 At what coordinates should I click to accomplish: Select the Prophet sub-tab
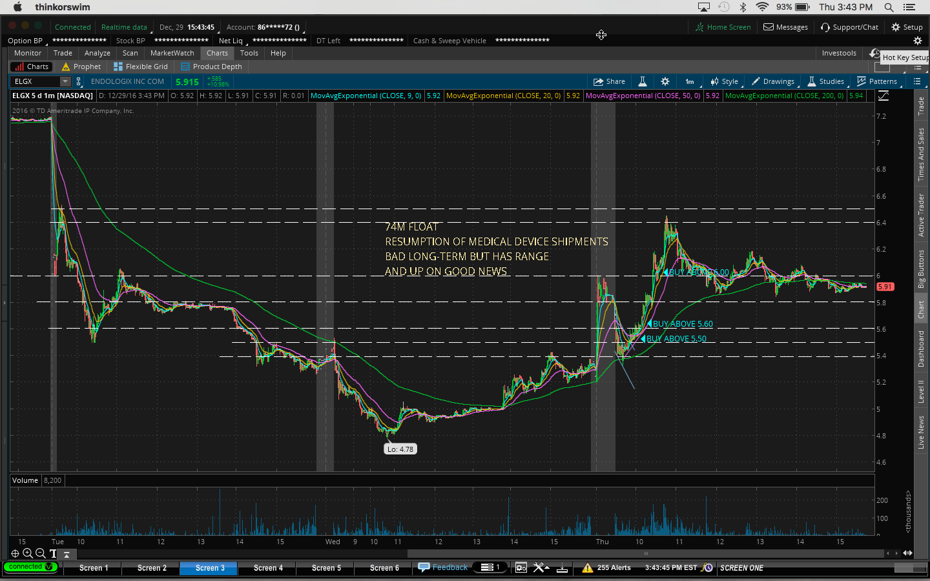[81, 66]
